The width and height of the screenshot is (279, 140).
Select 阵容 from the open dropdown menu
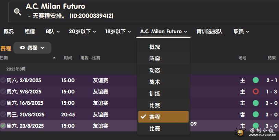coord(155,59)
